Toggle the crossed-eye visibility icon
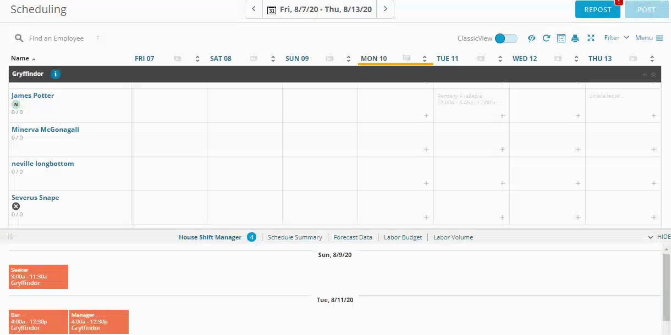Screen dimensions: 671x335 click(x=531, y=38)
